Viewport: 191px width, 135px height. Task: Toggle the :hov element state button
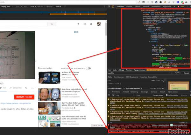click(x=153, y=80)
